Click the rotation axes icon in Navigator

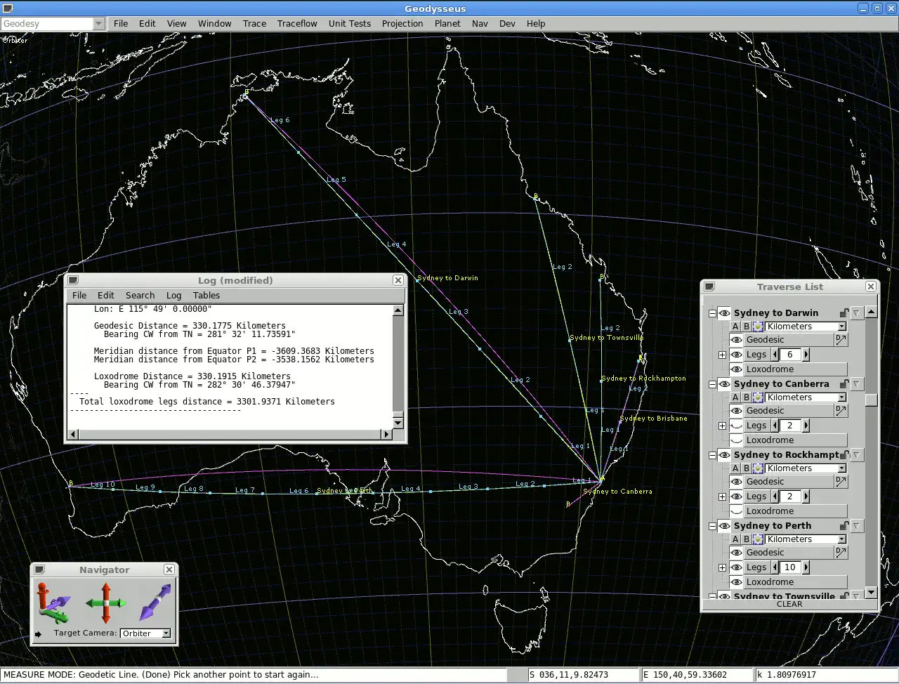(53, 603)
